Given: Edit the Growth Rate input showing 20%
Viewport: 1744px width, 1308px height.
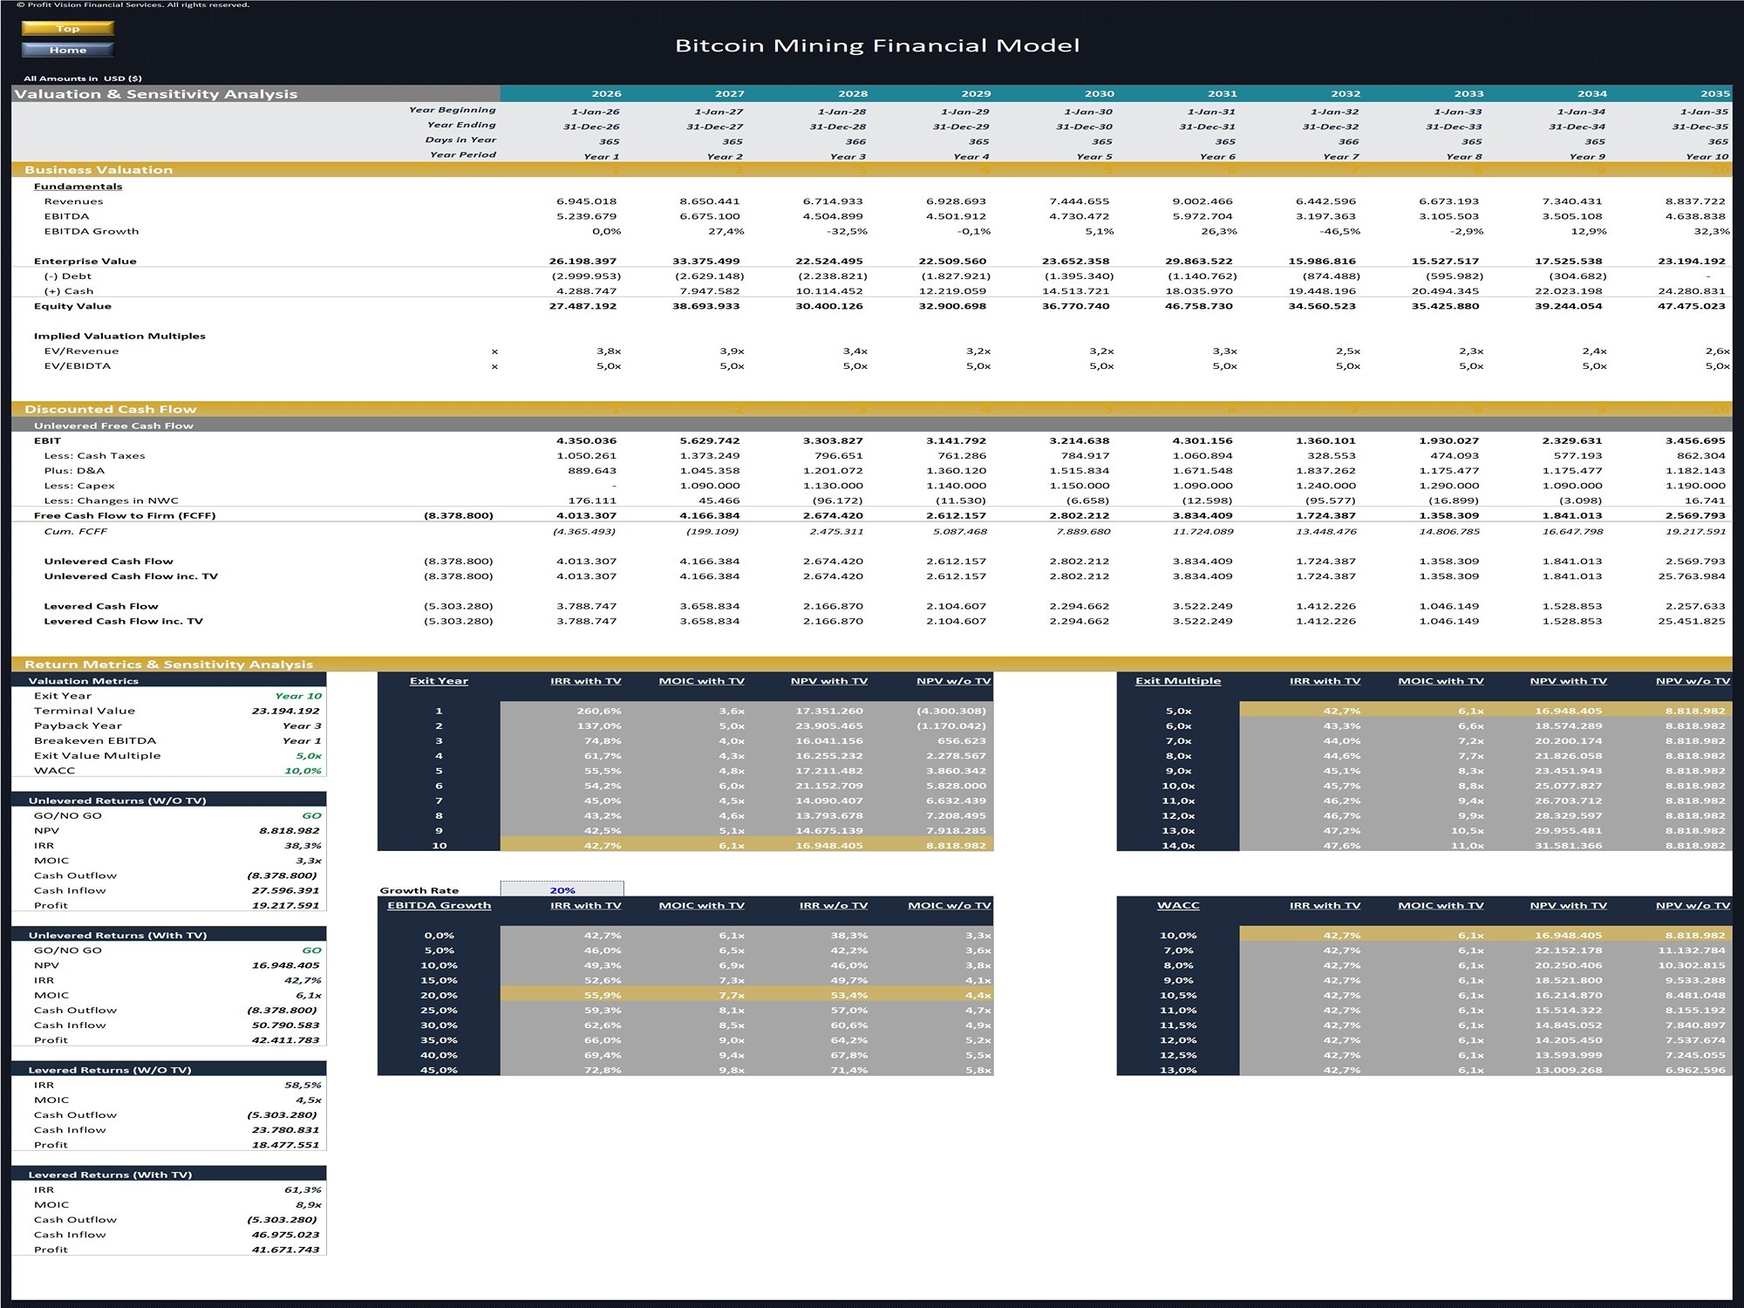Looking at the screenshot, I should point(562,889).
